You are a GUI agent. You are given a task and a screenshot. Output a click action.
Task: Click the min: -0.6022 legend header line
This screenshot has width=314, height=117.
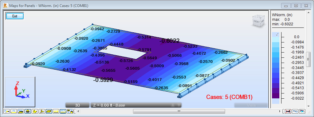pyautogui.click(x=282, y=24)
